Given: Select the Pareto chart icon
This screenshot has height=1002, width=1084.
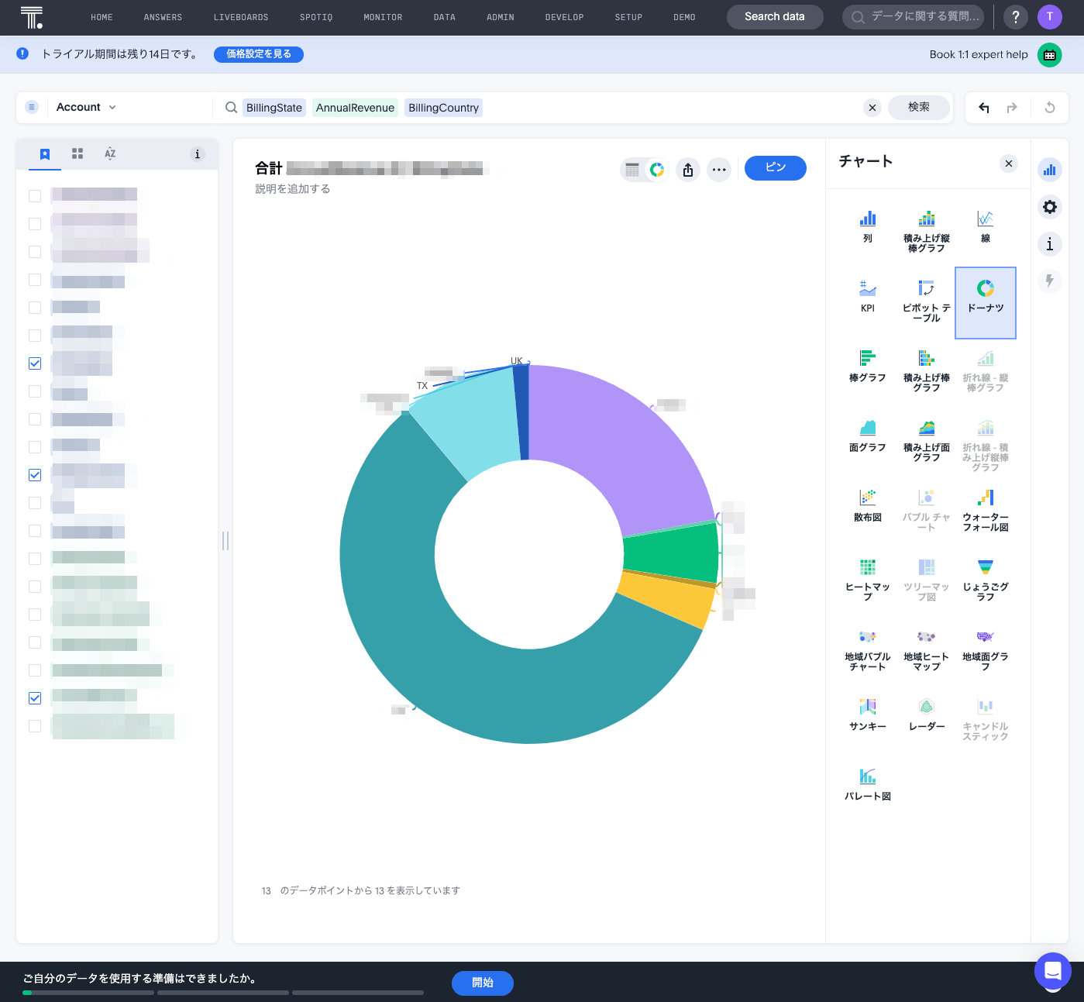Looking at the screenshot, I should click(x=867, y=776).
